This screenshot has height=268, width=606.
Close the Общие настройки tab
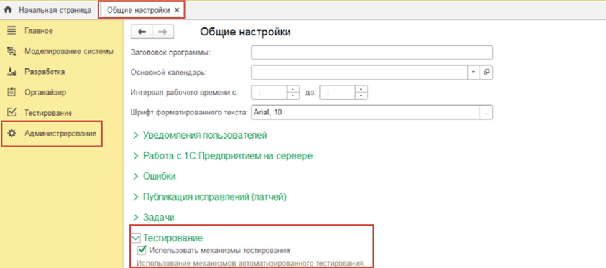pyautogui.click(x=177, y=10)
